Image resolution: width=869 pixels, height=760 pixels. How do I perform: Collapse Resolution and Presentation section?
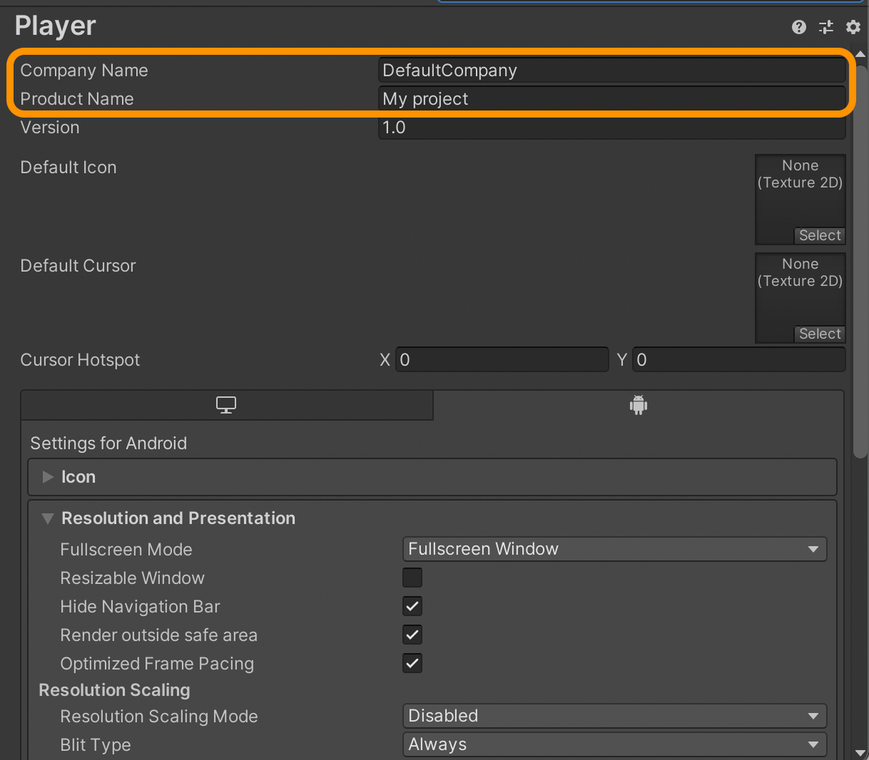pyautogui.click(x=47, y=518)
